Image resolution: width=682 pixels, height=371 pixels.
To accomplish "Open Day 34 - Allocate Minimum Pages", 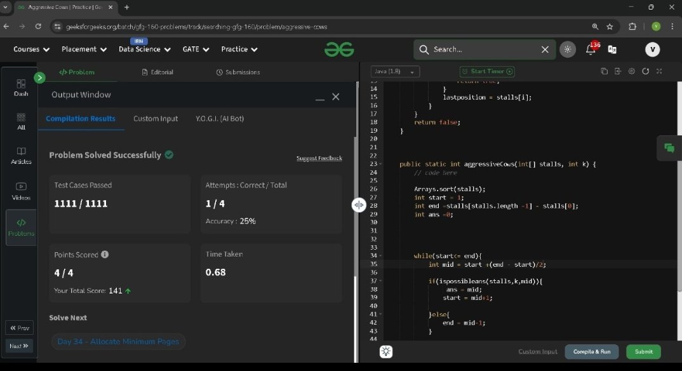I will 118,341.
